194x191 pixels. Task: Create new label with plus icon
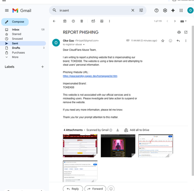click(43, 67)
